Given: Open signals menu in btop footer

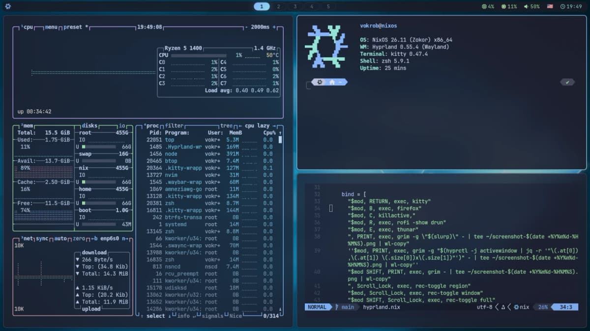Looking at the screenshot, I should click(x=212, y=316).
